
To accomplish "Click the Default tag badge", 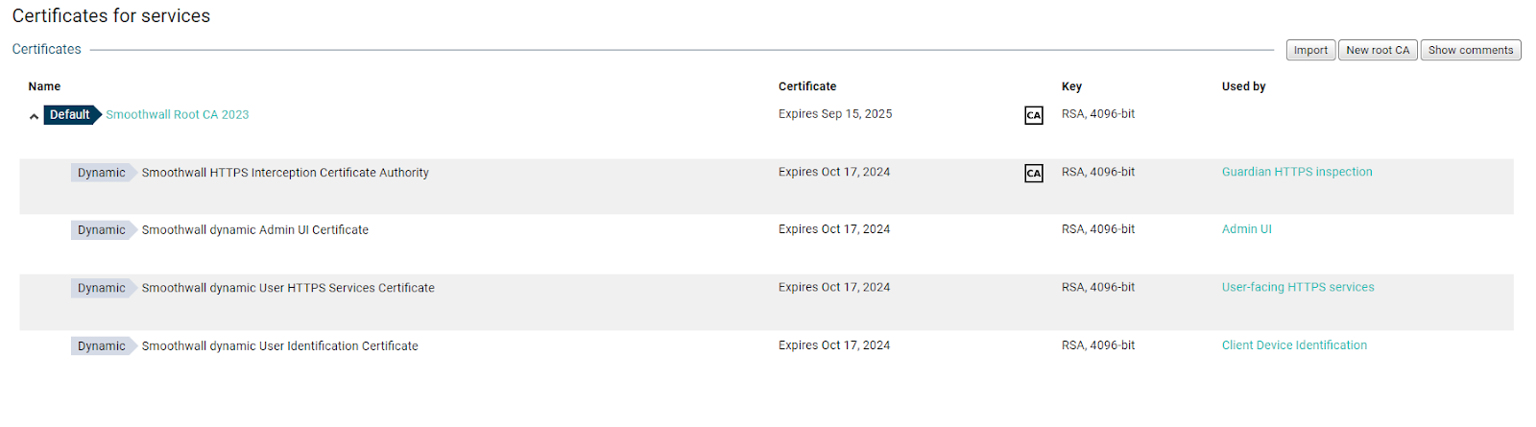I will (70, 115).
